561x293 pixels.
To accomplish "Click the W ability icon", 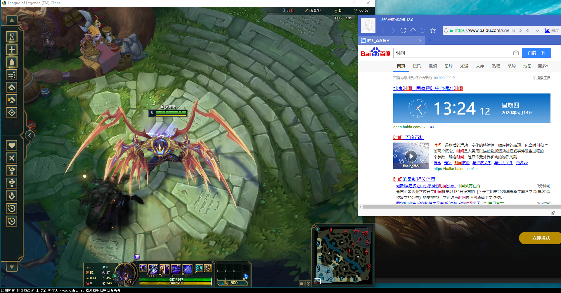I will click(164, 269).
